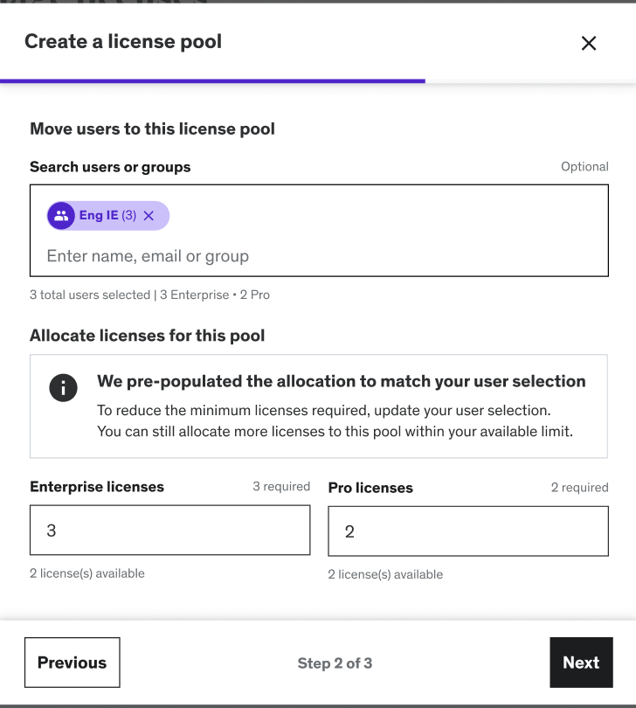Image resolution: width=636 pixels, height=708 pixels.
Task: Click the Enterprise licenses input field
Action: click(x=169, y=531)
